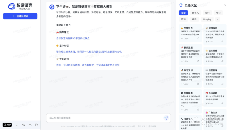Choose the 编程 category filter
This screenshot has width=229, height=130.
tap(194, 19)
